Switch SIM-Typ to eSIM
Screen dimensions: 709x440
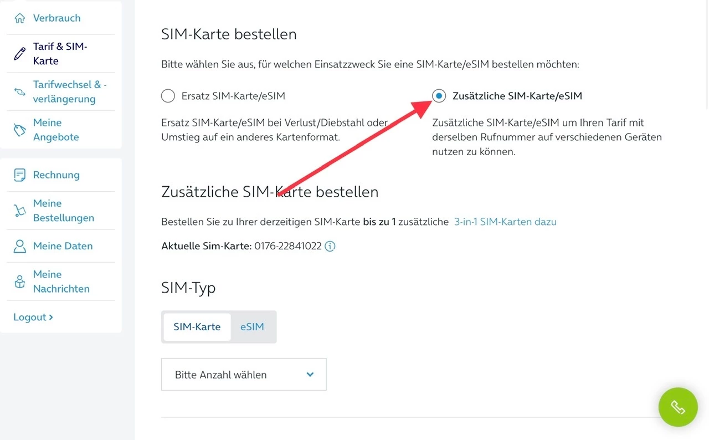tap(252, 327)
